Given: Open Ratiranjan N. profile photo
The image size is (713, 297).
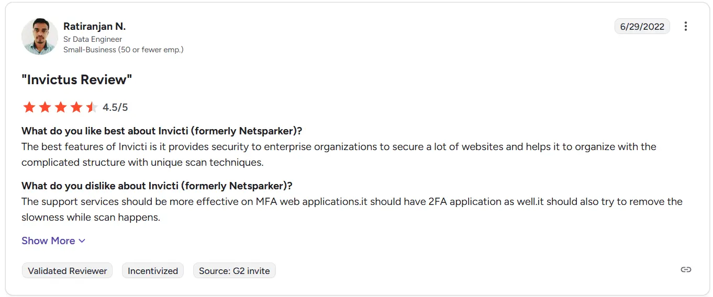Looking at the screenshot, I should (x=40, y=37).
